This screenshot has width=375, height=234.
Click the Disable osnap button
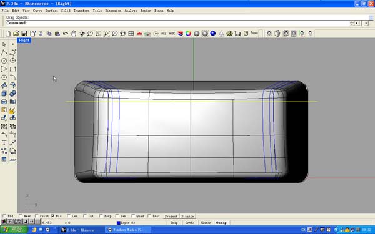point(187,216)
